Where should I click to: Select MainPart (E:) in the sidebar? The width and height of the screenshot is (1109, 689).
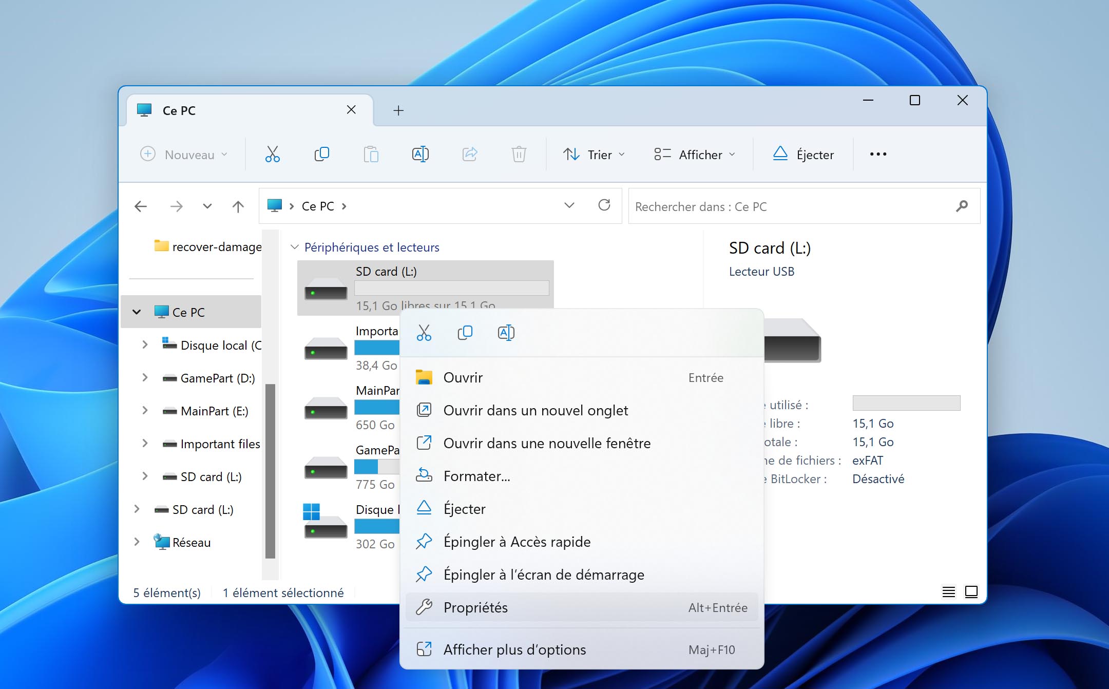205,411
